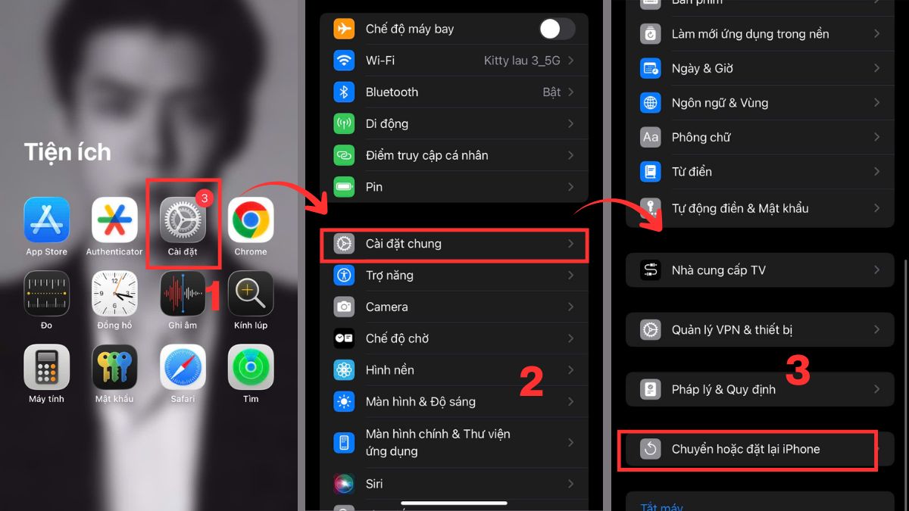Screen dimensions: 909x511
Task: Open Tự động điền & Mật khẩu
Action: (760, 208)
